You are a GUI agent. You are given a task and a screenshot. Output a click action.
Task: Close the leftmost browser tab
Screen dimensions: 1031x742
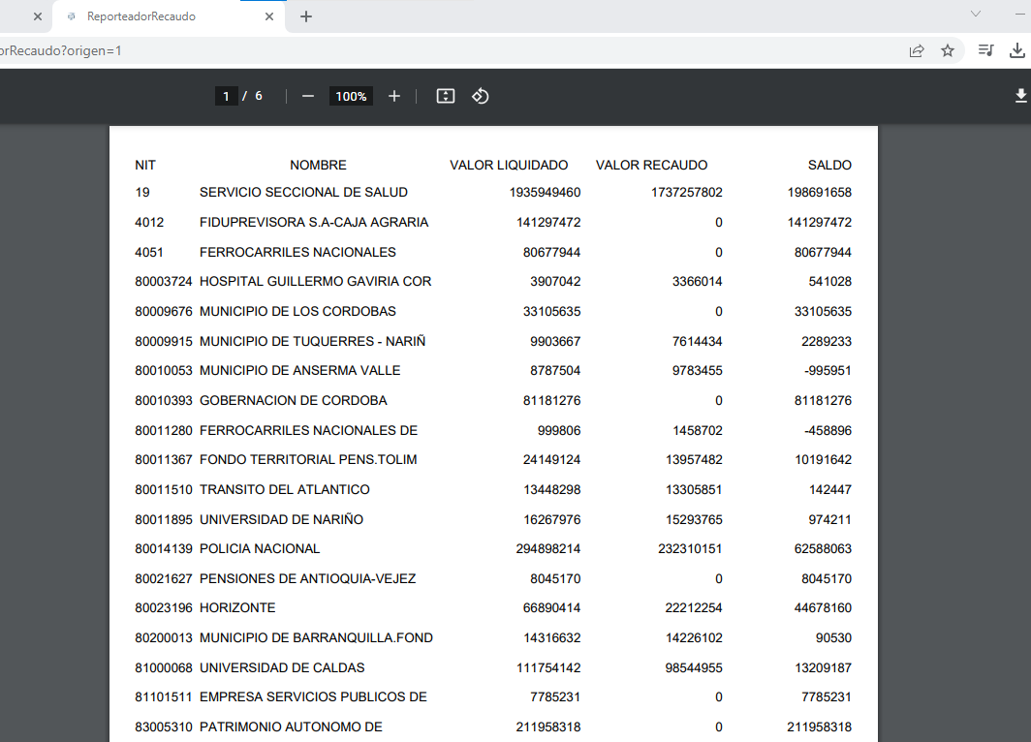38,16
